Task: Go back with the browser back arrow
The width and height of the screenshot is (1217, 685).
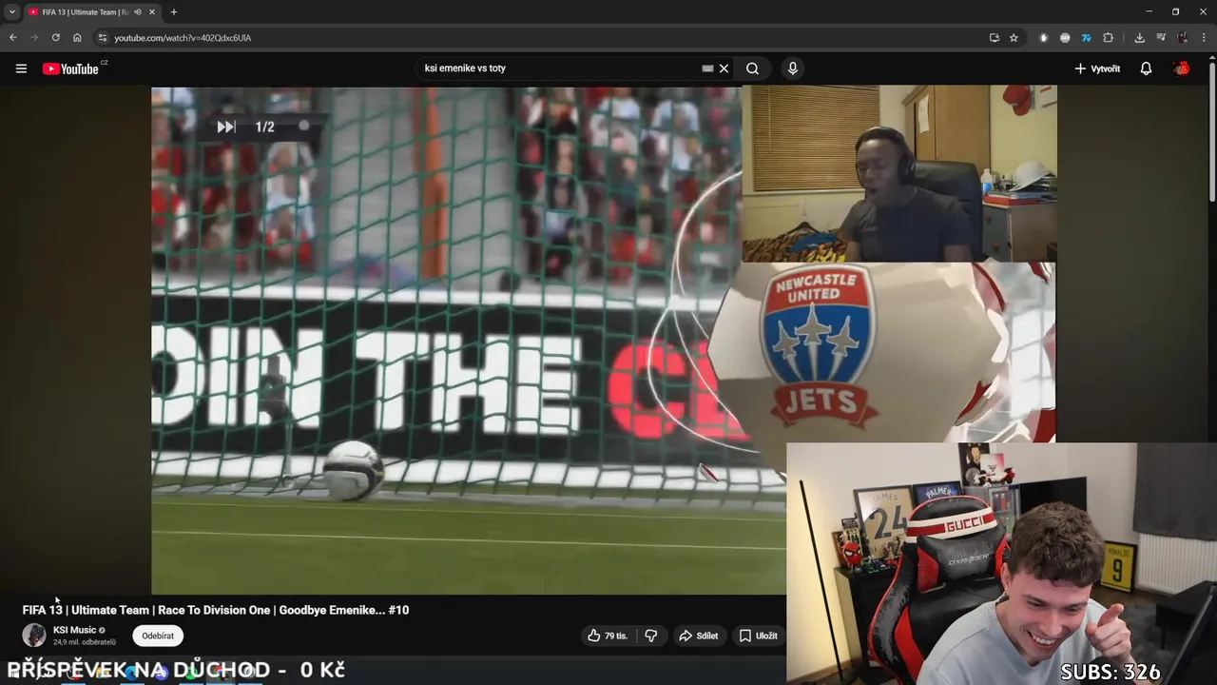Action: pyautogui.click(x=12, y=37)
